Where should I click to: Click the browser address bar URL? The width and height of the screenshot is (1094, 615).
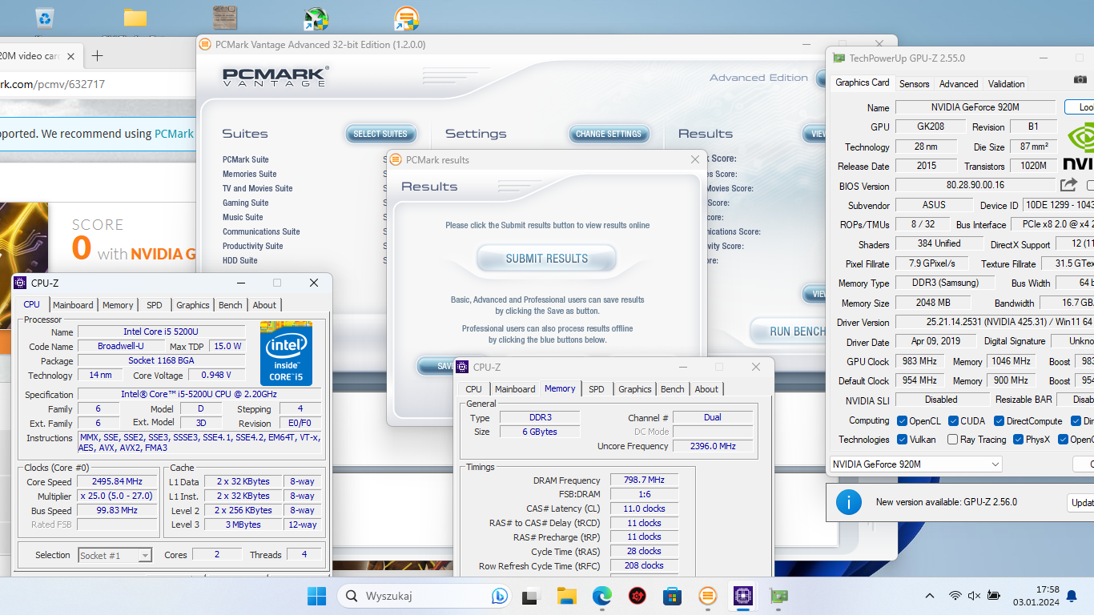pos(53,84)
